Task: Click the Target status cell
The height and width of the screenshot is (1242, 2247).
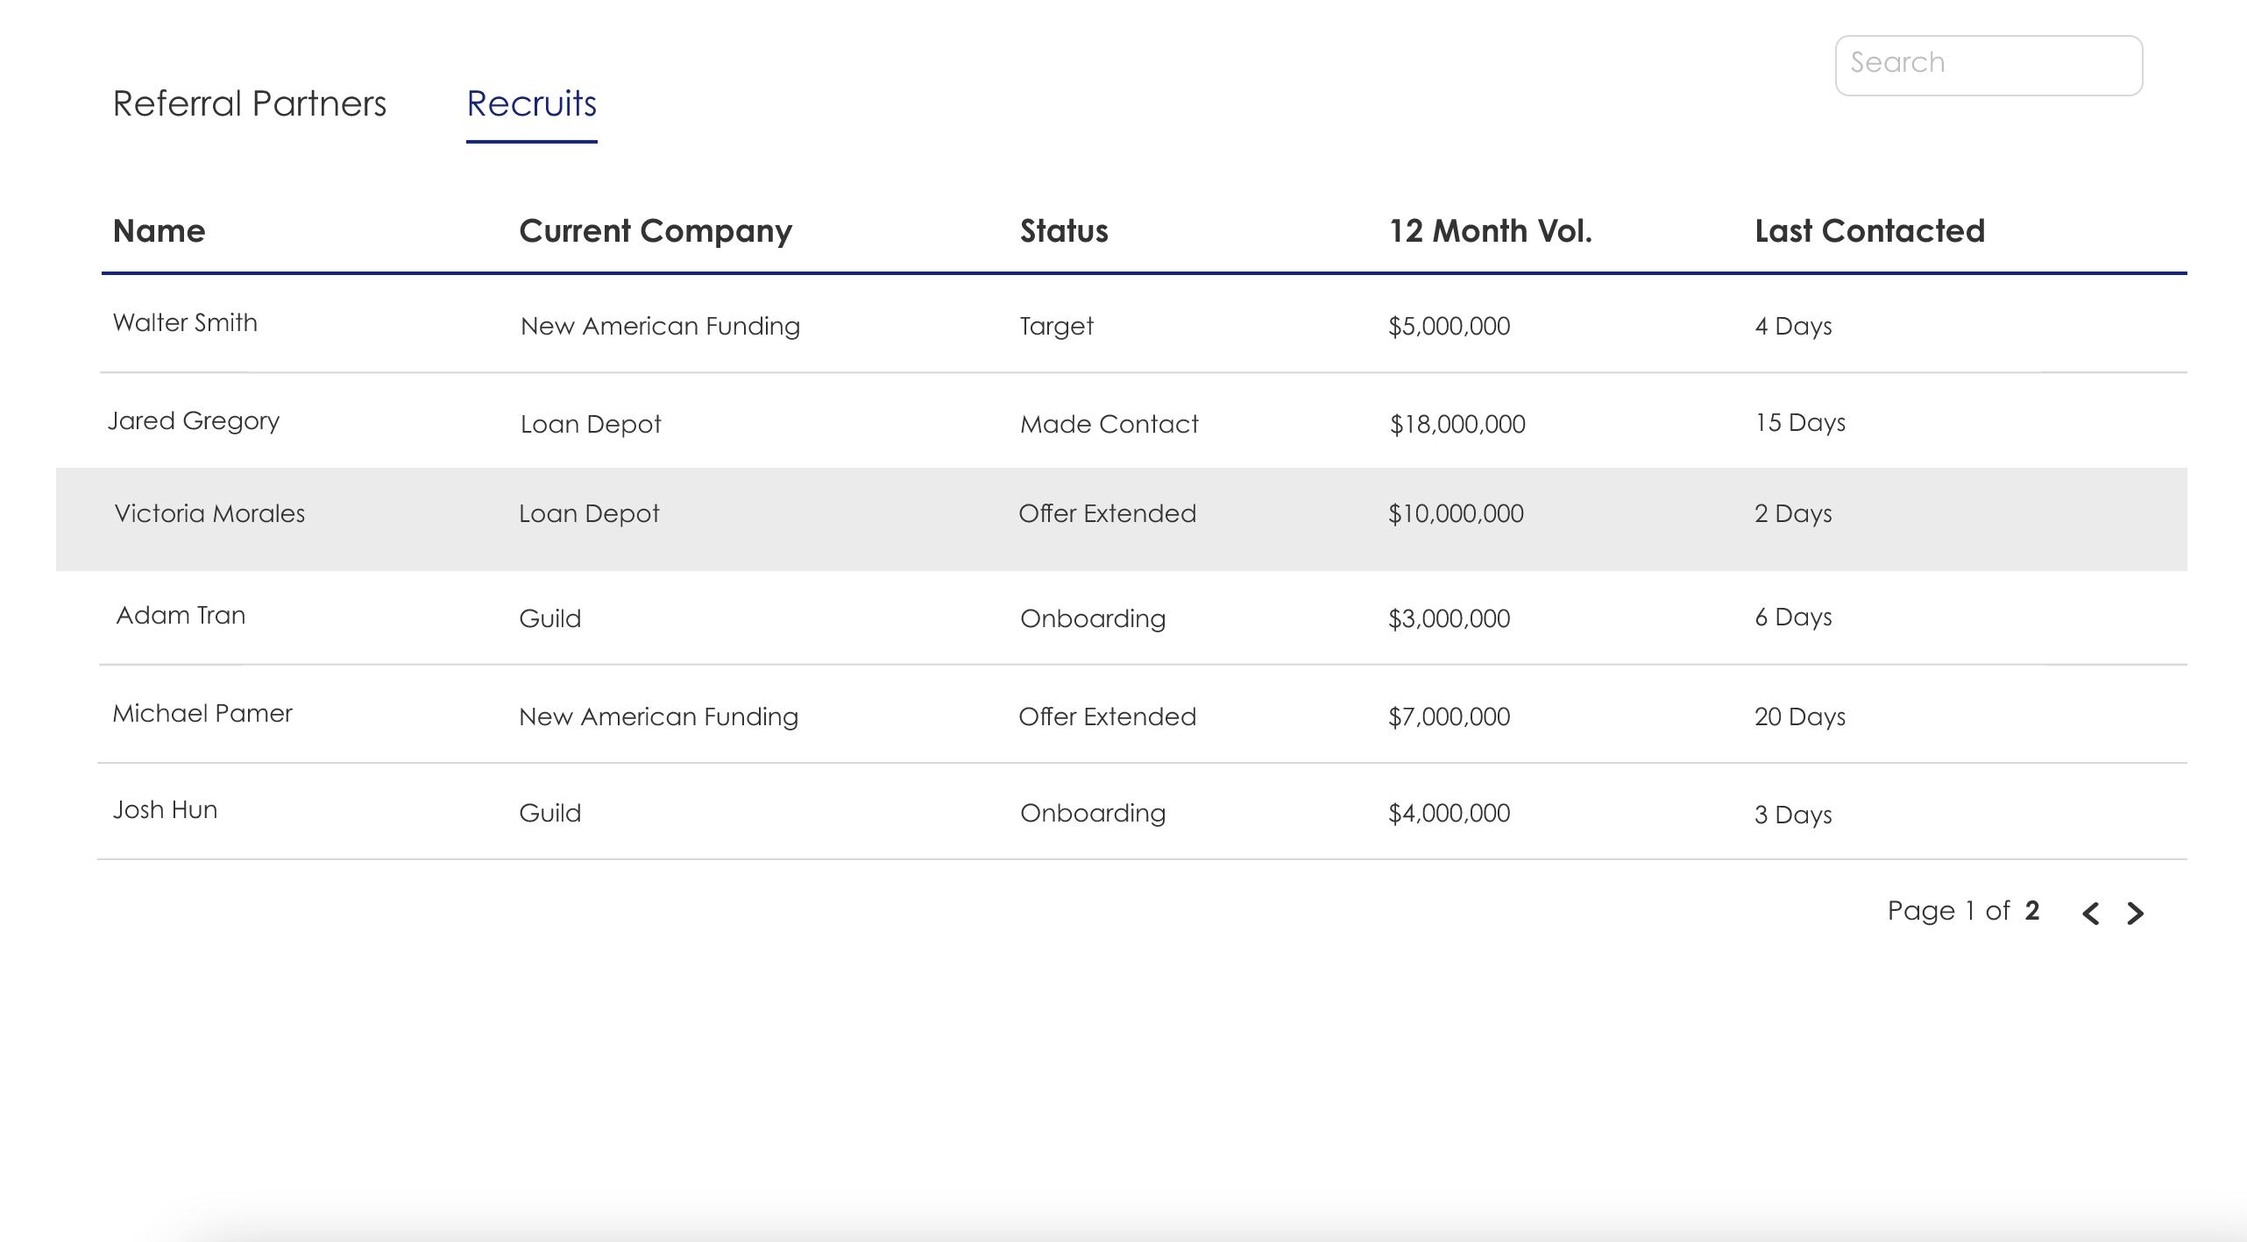Action: click(x=1056, y=327)
